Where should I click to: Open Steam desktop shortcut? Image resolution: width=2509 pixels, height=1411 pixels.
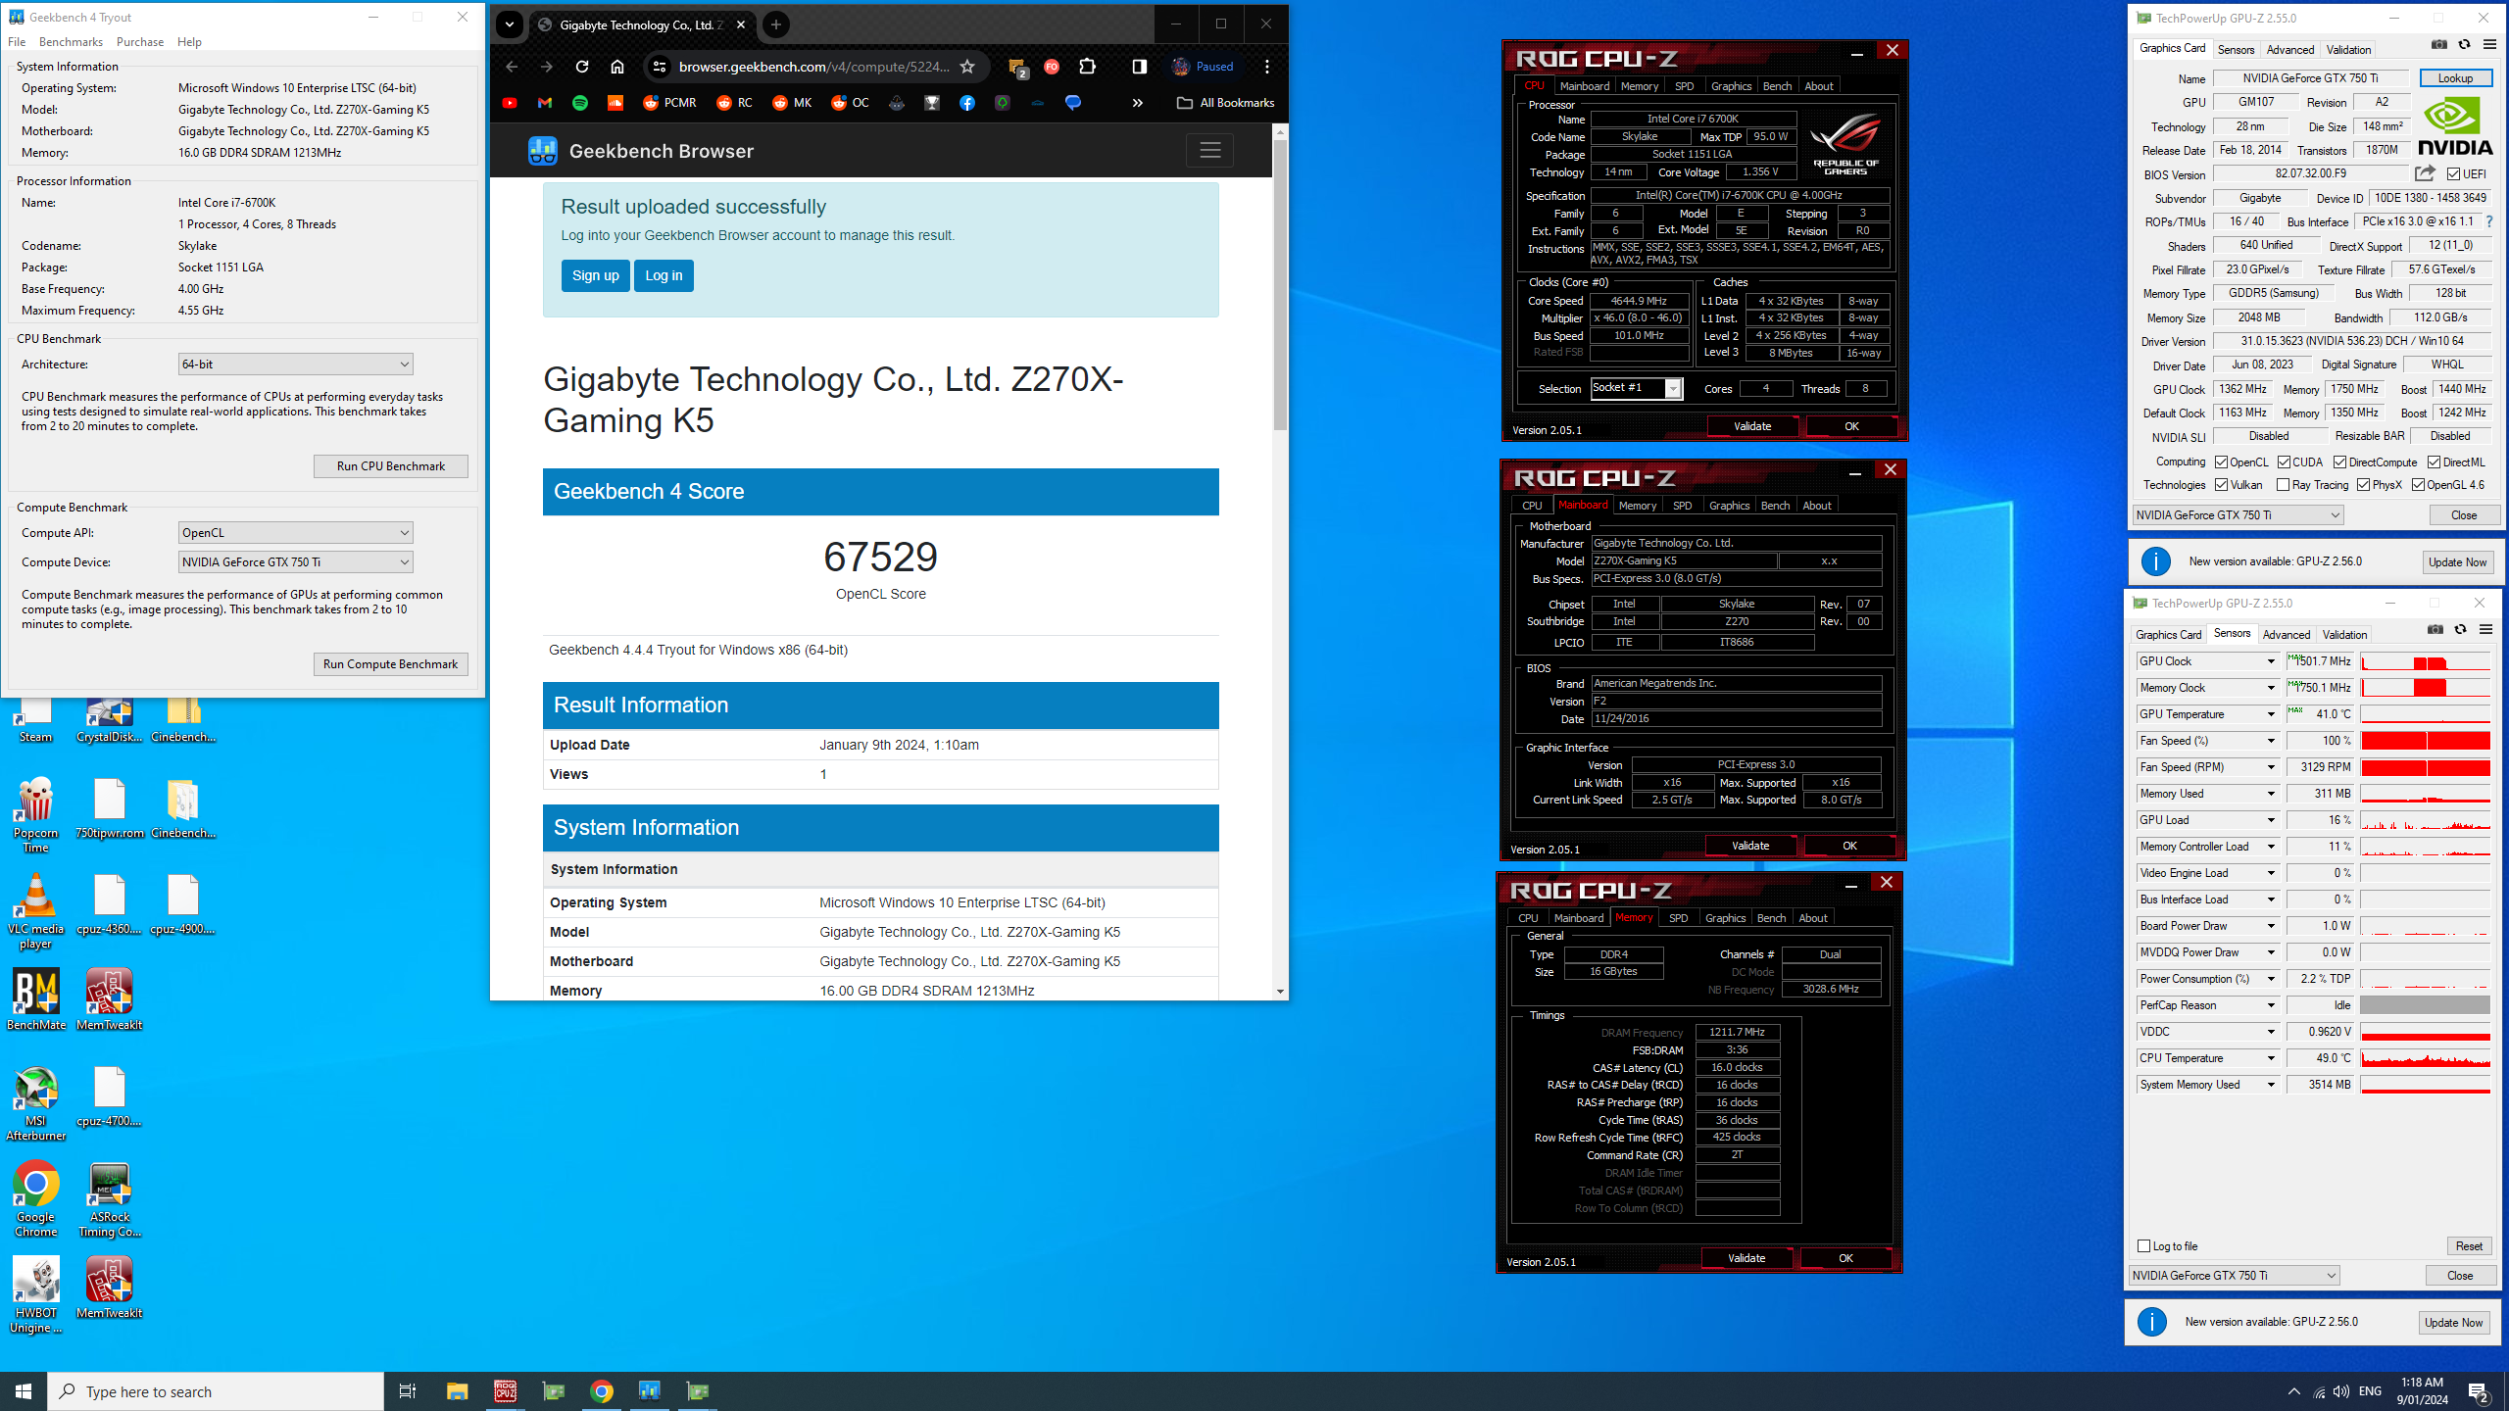click(x=36, y=720)
